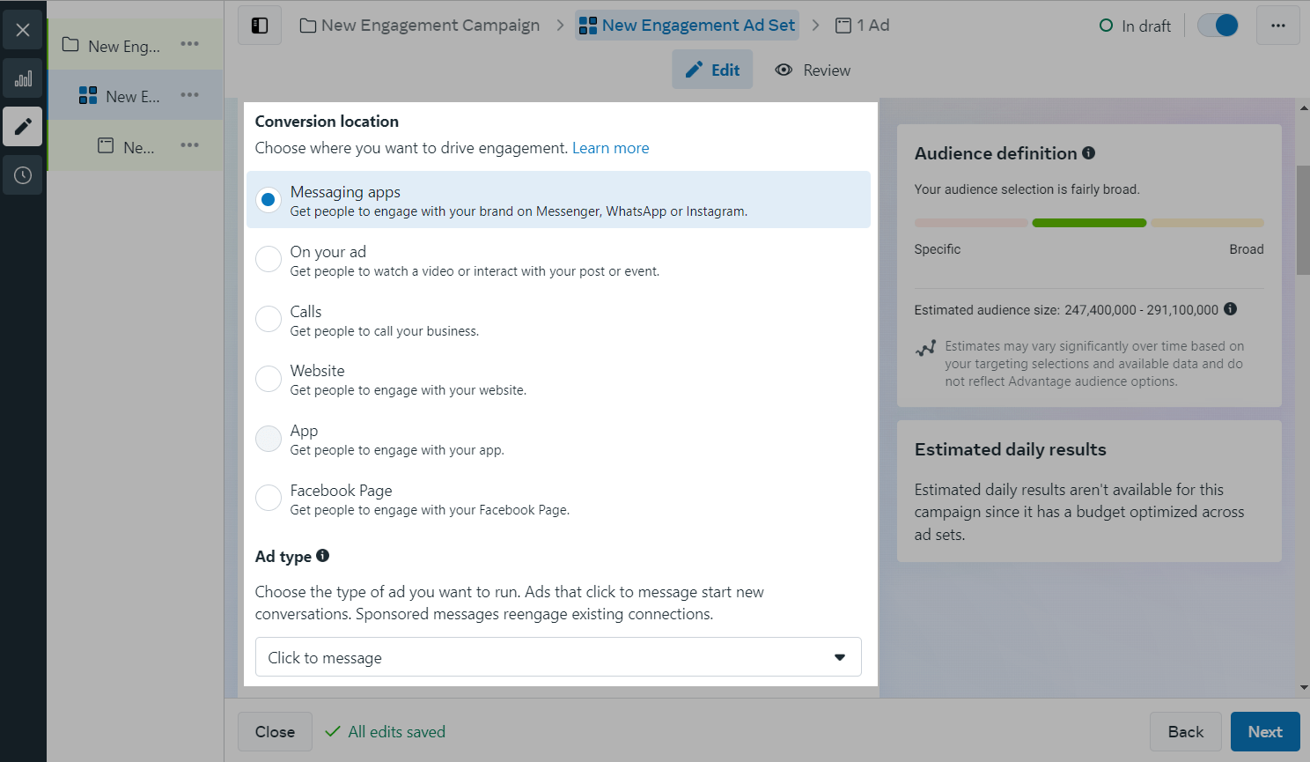The image size is (1310, 762).
Task: Click the Ad type info icon
Action: pyautogui.click(x=323, y=556)
